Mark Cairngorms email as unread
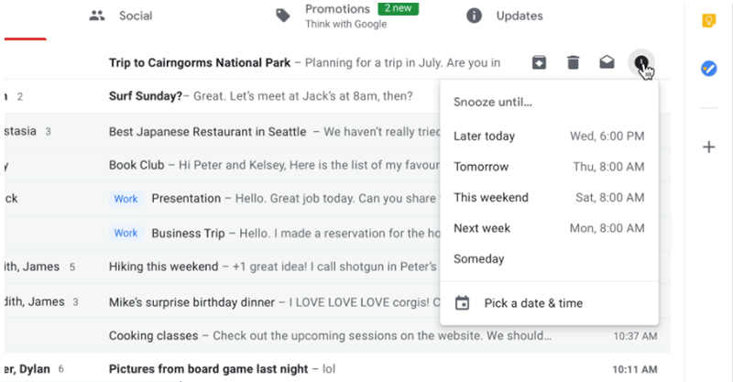Screen dimensions: 733x382 pyautogui.click(x=607, y=62)
